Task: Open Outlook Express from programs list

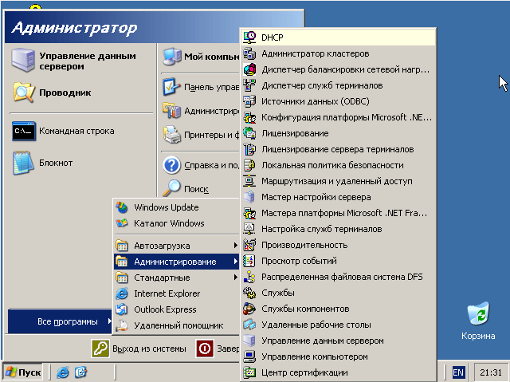Action: click(166, 309)
